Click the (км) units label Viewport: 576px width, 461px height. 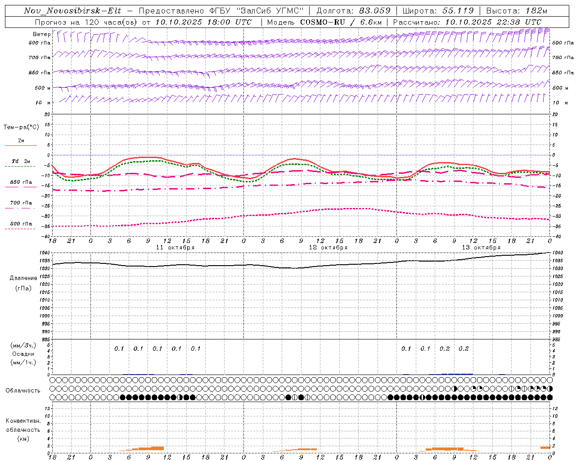(23, 438)
